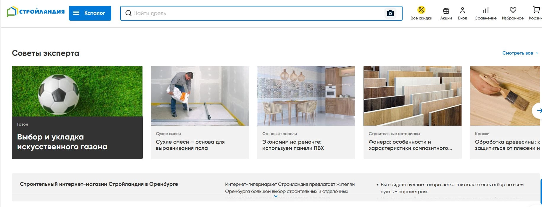Open the kitchen wall panels image
Screen dimensions: 542x207
coord(306,96)
